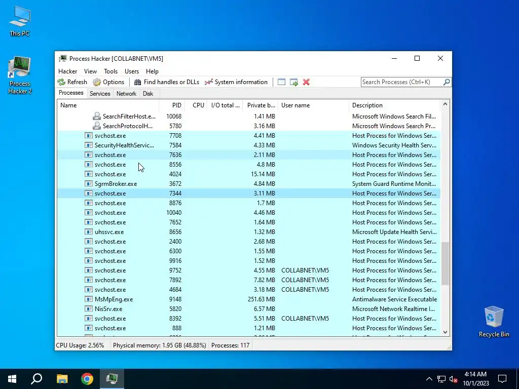Open File Explorer from the taskbar
Viewport: 519px width, 389px height.
click(62, 379)
